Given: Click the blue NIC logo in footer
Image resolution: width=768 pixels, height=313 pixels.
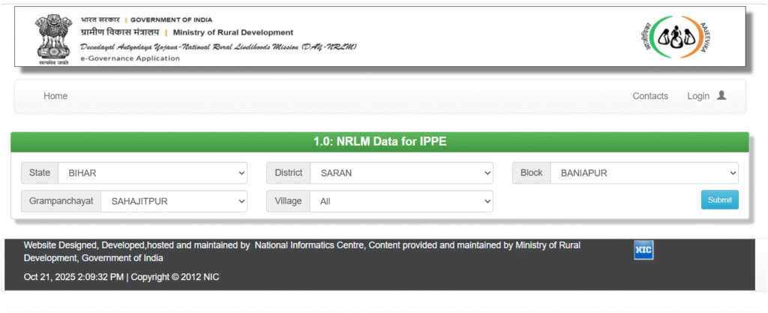Looking at the screenshot, I should (643, 251).
